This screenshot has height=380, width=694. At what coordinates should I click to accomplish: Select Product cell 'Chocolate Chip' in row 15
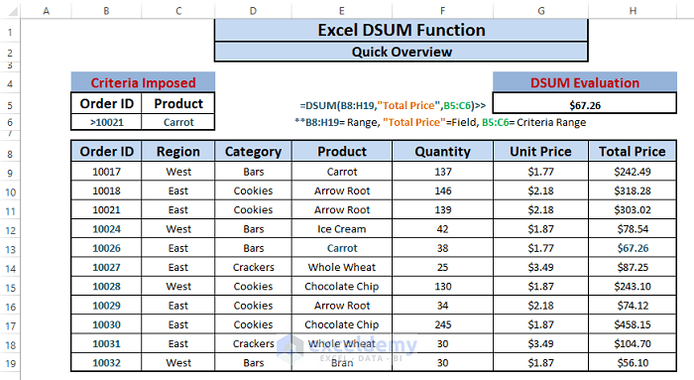click(342, 286)
